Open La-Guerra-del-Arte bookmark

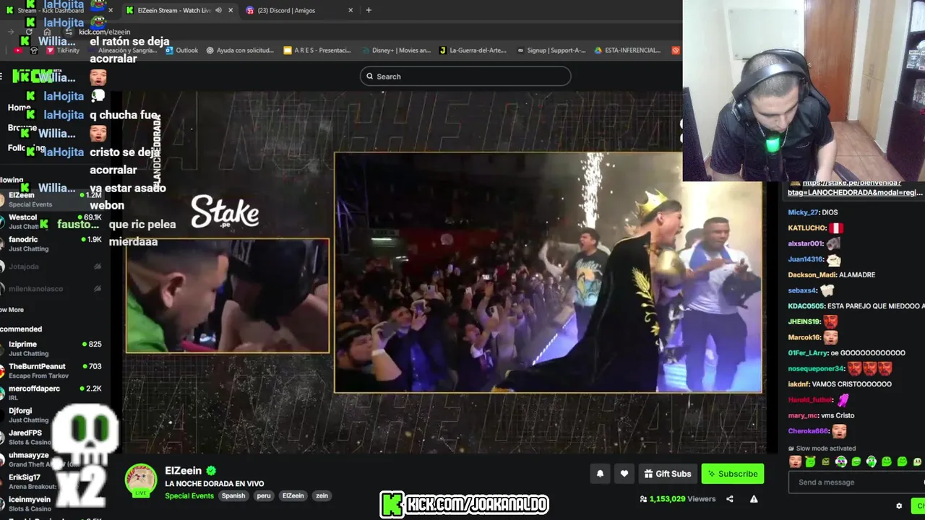click(x=472, y=51)
